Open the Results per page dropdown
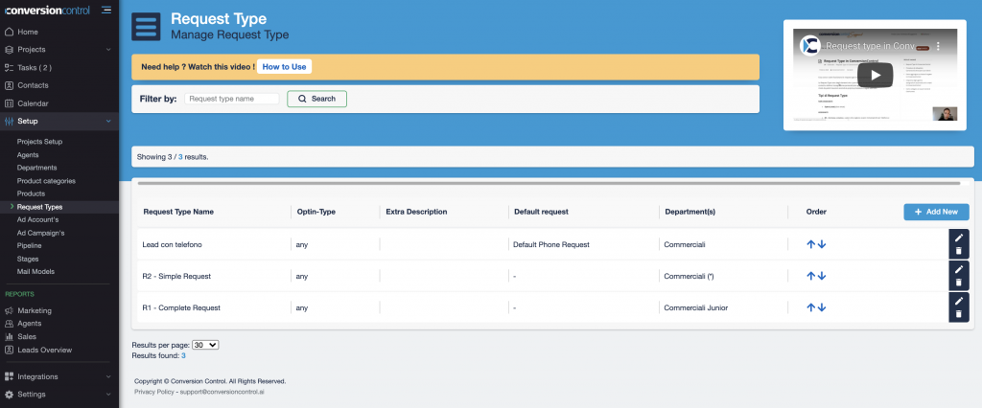This screenshot has width=982, height=408. click(206, 344)
